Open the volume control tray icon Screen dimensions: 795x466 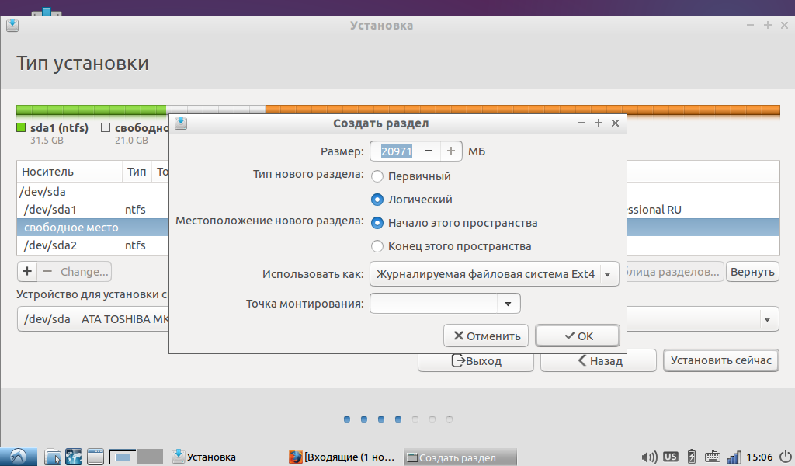[x=649, y=457]
